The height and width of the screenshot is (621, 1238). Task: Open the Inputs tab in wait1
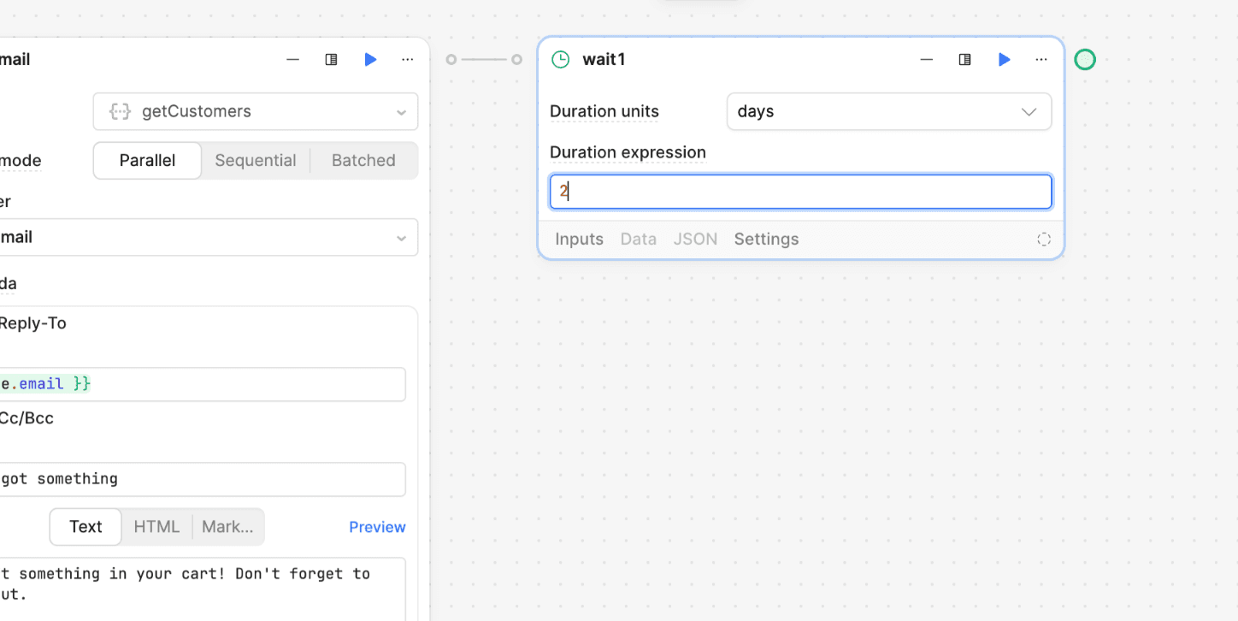[x=579, y=240]
